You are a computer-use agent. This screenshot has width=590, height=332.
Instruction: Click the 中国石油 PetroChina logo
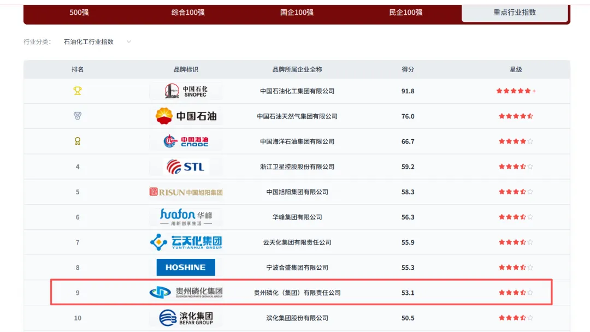coord(186,116)
